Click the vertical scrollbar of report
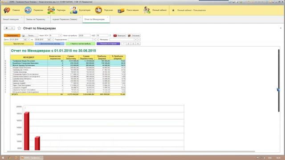Screen dimensions: 285x160 coord(279,81)
